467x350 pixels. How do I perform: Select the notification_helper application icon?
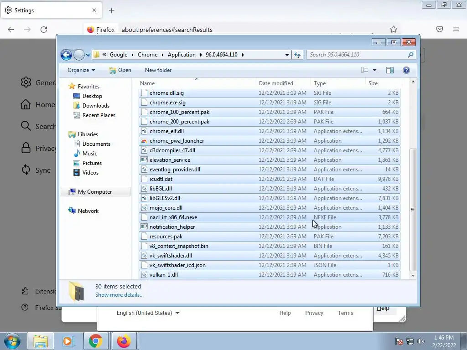144,227
